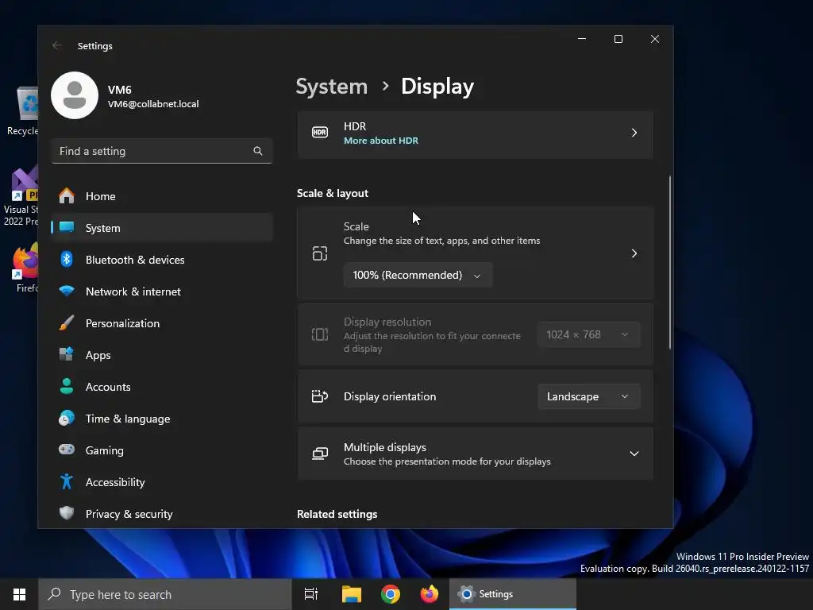Click the Display orientation icon
This screenshot has height=610, width=813.
[320, 396]
